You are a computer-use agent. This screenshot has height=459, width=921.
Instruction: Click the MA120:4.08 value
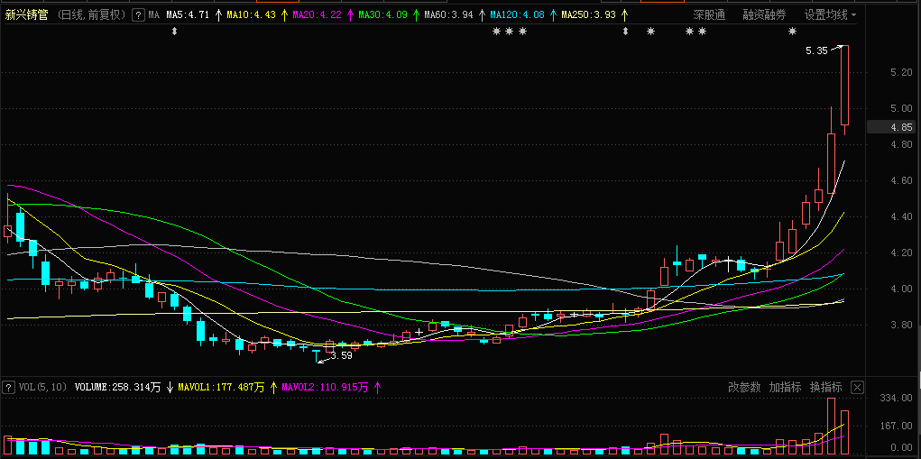pos(516,14)
